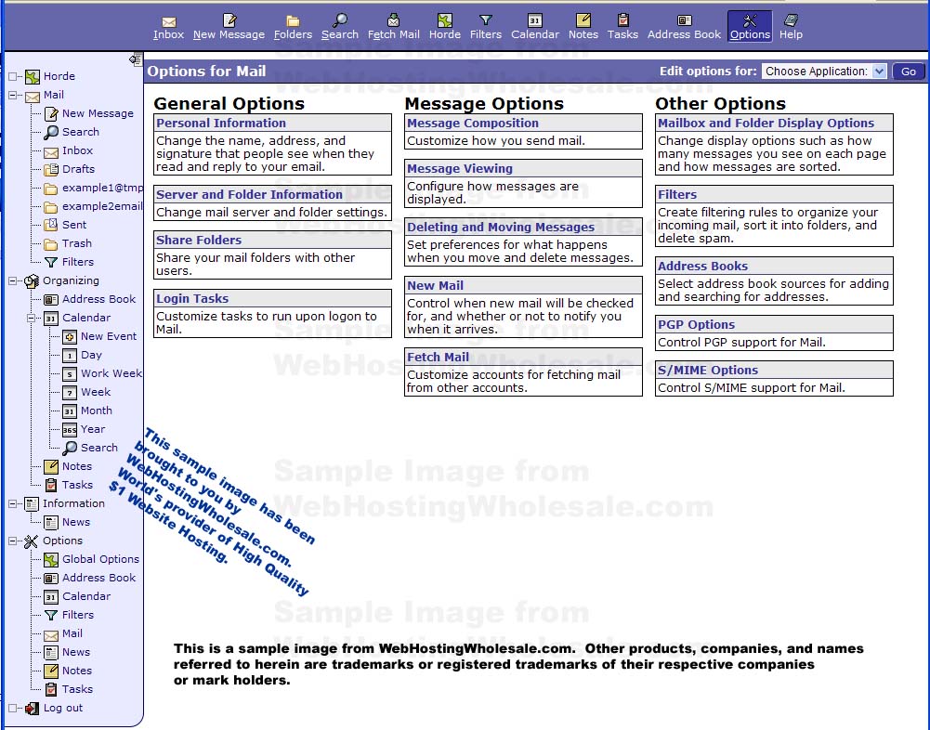Go to Horde from the top toolbar

click(445, 27)
